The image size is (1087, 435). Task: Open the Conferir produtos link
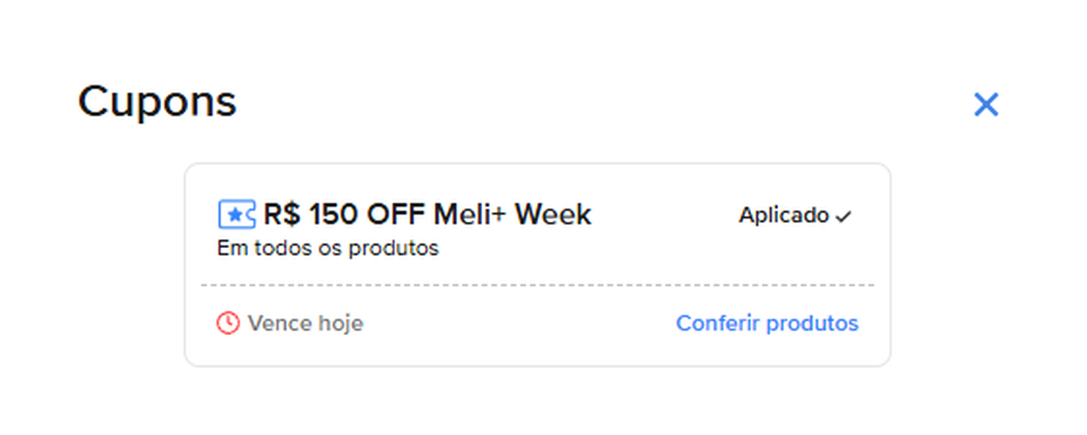tap(767, 324)
